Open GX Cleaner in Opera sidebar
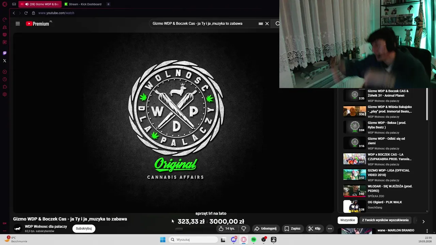Viewport: 436px width, 245px height. coord(5,27)
